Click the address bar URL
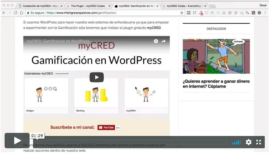The width and height of the screenshot is (269, 154). point(81,13)
